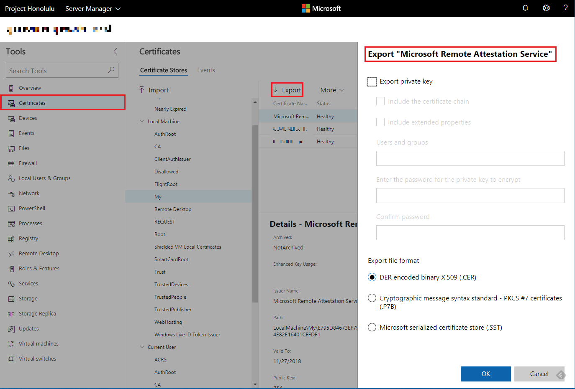This screenshot has width=575, height=389.
Task: Select the My certificate store
Action: tap(188, 197)
